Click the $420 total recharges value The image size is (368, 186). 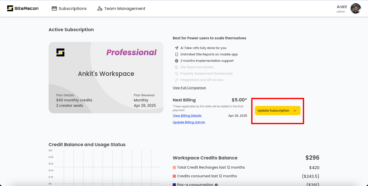[x=314, y=168]
